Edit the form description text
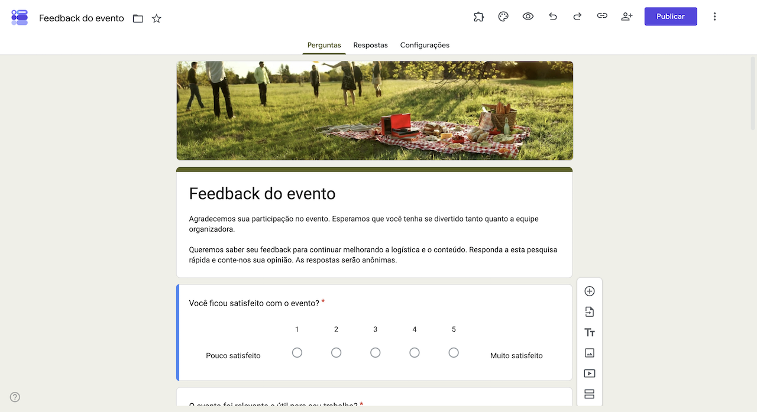The height and width of the screenshot is (412, 757). point(373,239)
